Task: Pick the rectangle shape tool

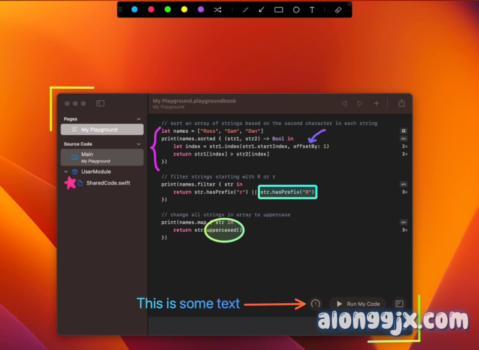Action: pos(279,9)
